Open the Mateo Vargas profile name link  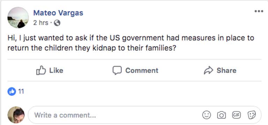coord(58,13)
